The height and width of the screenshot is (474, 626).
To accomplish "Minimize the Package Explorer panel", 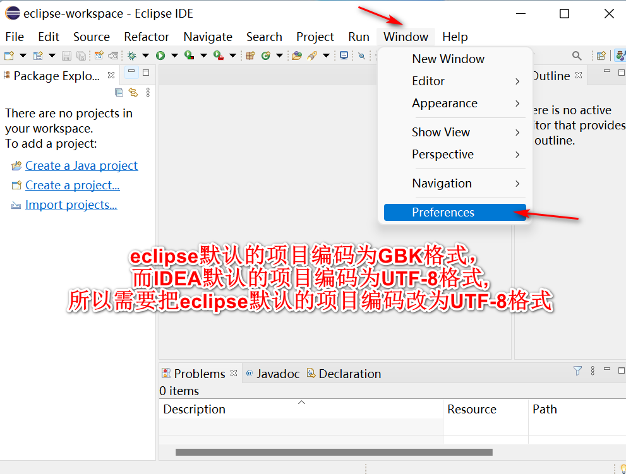I will [131, 72].
